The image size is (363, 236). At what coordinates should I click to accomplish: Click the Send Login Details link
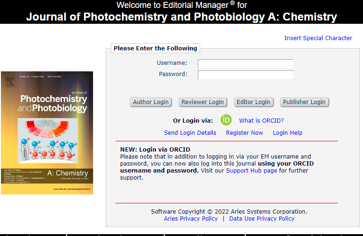(x=190, y=132)
